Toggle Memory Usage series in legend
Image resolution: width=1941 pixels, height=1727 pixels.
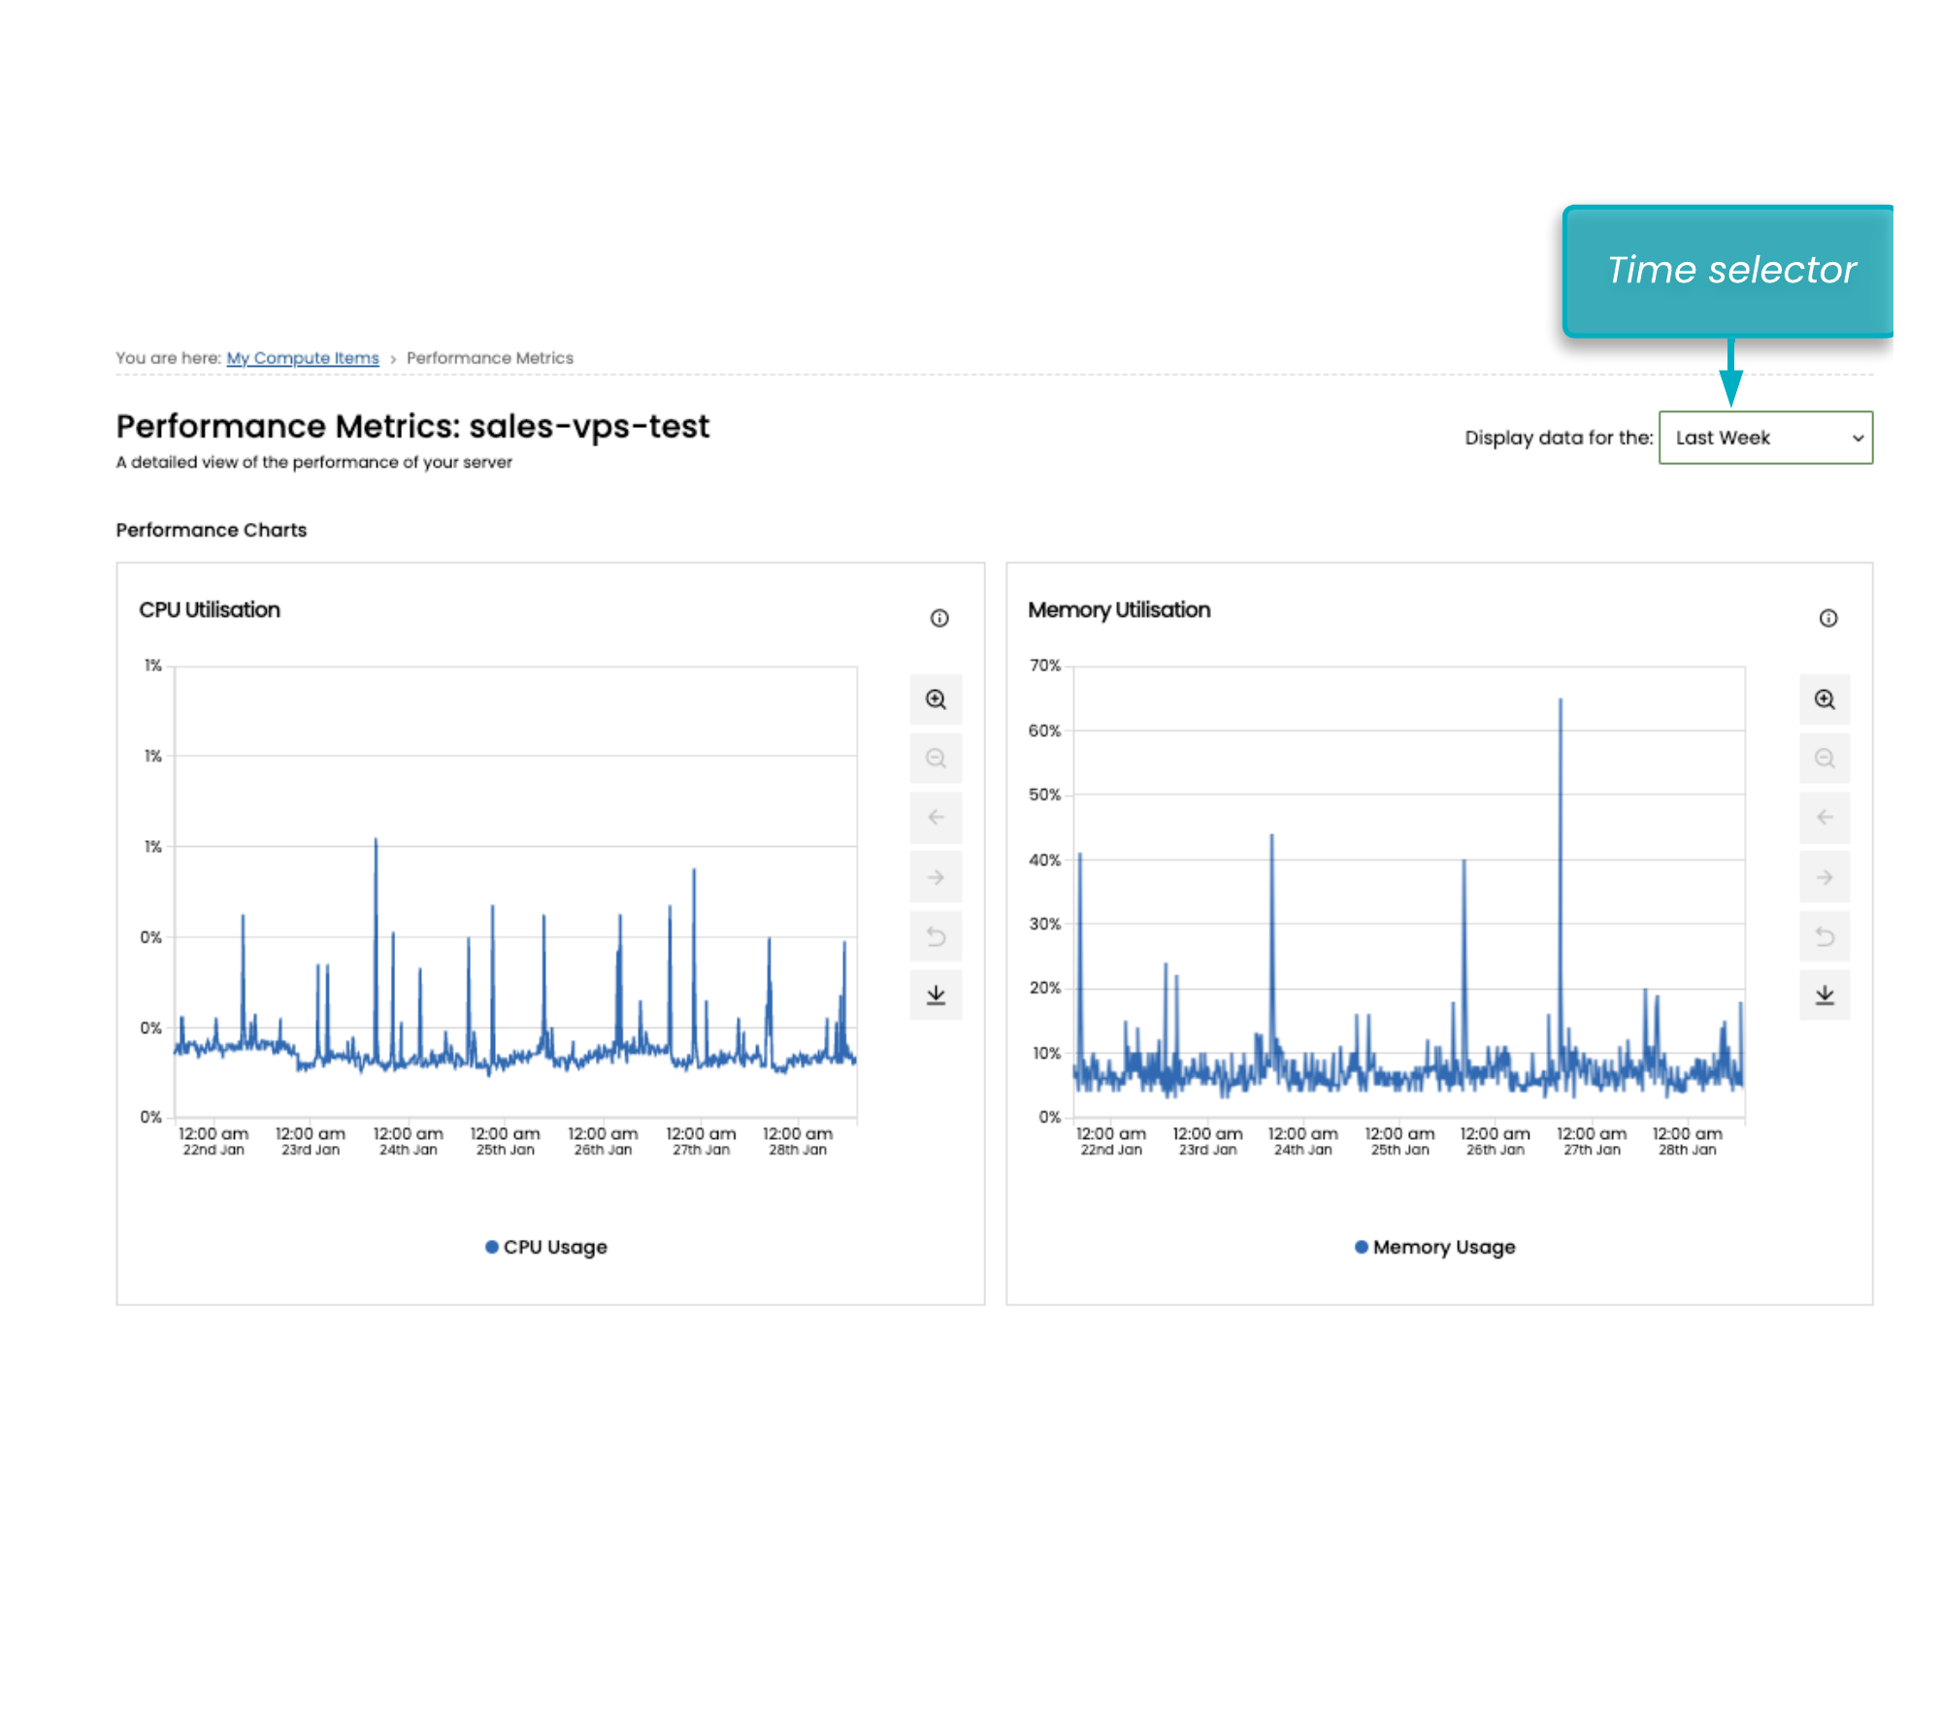(x=1434, y=1247)
